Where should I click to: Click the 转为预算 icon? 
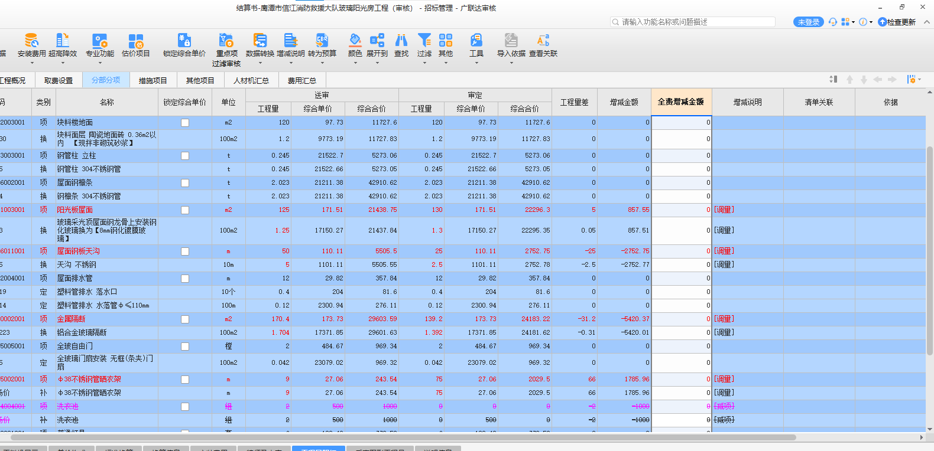[322, 41]
